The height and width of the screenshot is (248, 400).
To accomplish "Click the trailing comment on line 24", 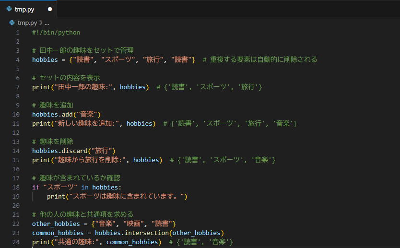I will click(x=201, y=242).
